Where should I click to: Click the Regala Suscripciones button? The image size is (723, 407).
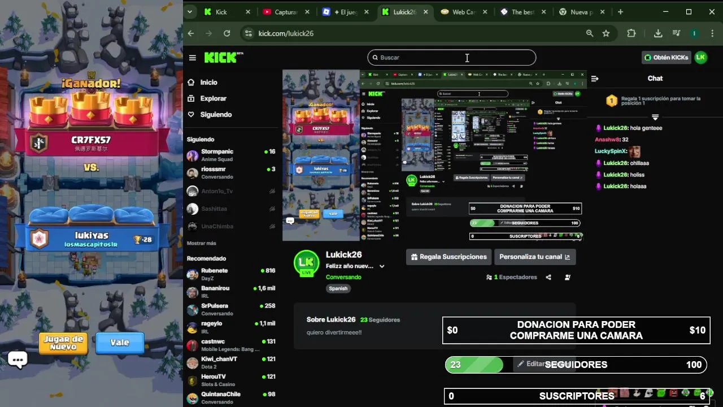tap(448, 257)
